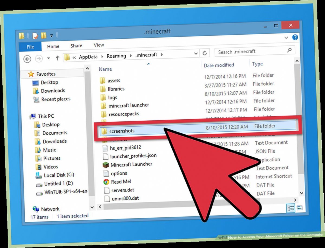Viewport: 325px width, 248px height.
Task: Click the New folder icon in quick access toolbar
Action: pyautogui.click(x=44, y=35)
